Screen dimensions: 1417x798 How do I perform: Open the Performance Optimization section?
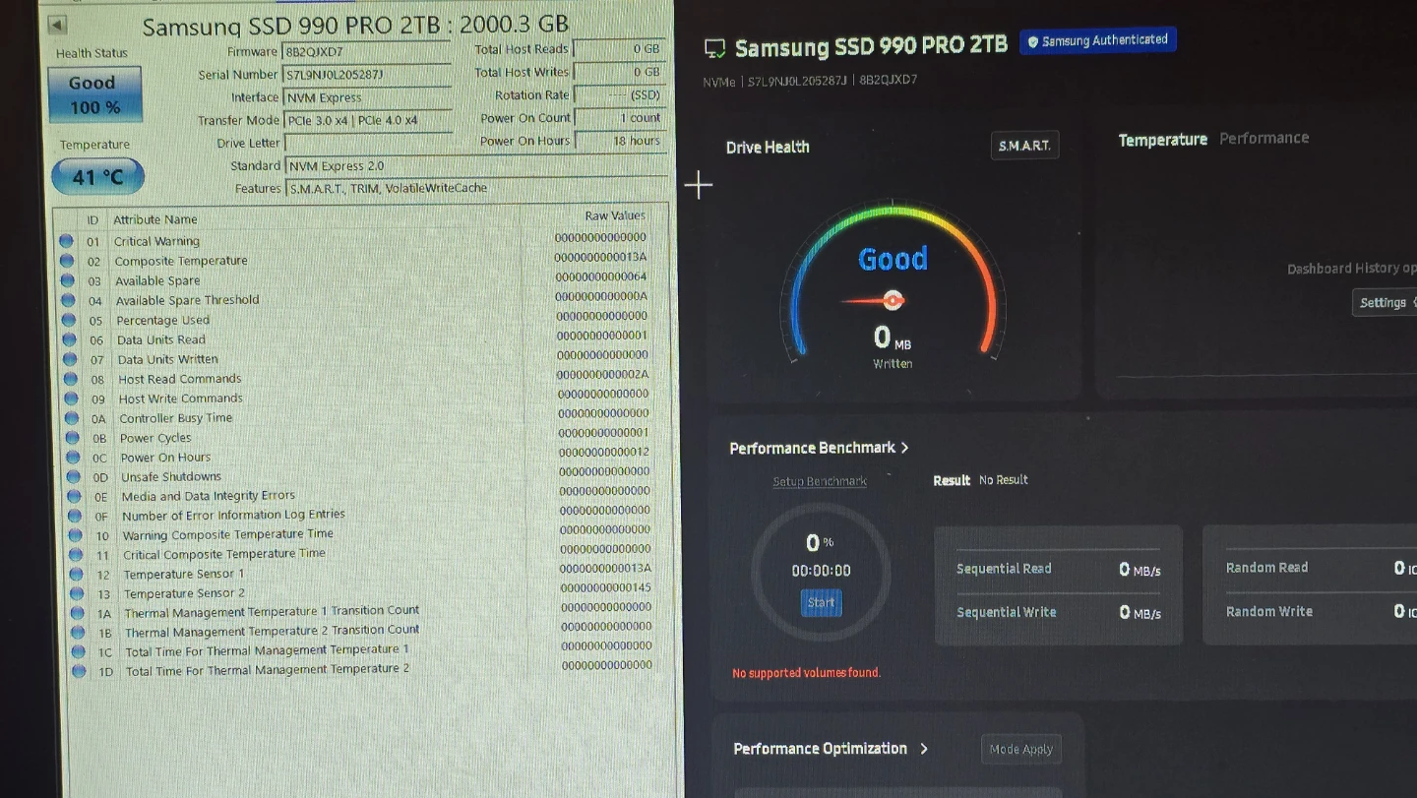pyautogui.click(x=831, y=749)
